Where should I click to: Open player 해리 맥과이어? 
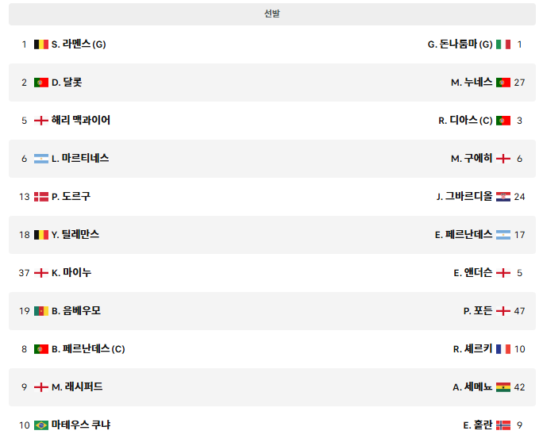[81, 120]
